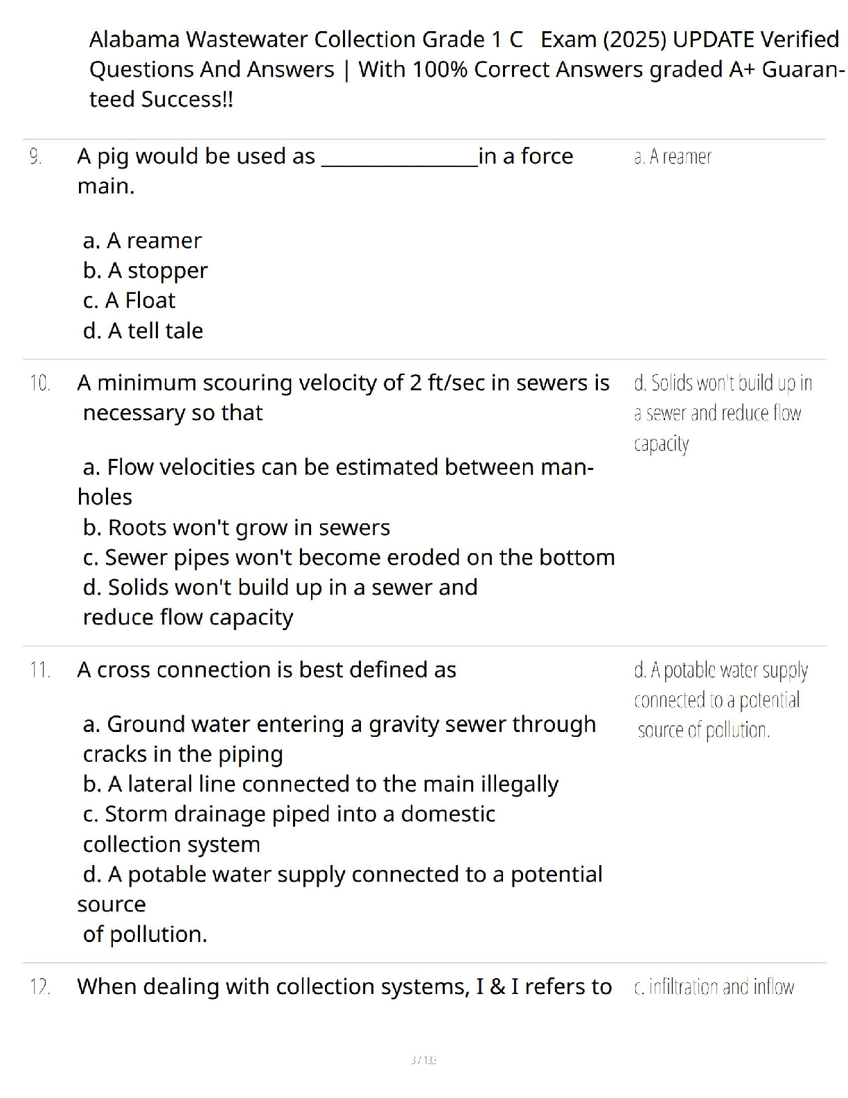Click right-column answer "a. A reamer"

coord(672,157)
